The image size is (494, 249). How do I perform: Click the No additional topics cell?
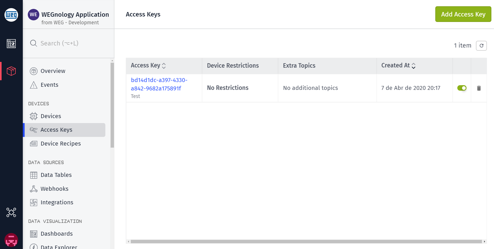310,88
